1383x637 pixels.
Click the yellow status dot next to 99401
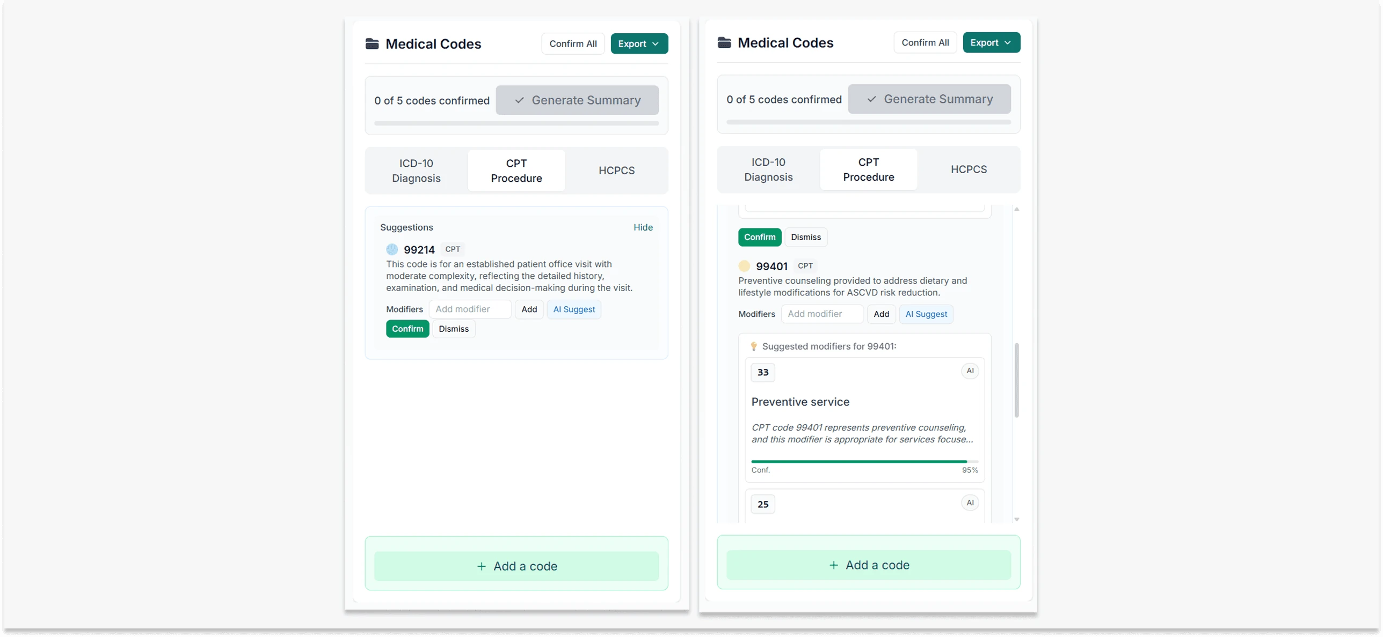(x=744, y=266)
